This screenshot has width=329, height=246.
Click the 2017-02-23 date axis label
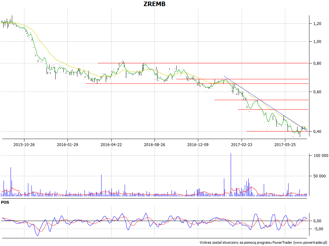[242, 144]
